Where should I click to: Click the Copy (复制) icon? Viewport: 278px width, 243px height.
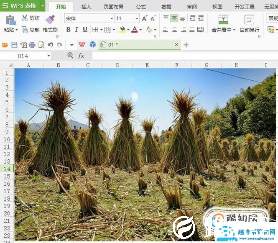[25, 30]
